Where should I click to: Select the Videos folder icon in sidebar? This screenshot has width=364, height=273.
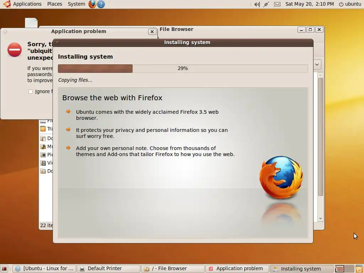tap(43, 163)
